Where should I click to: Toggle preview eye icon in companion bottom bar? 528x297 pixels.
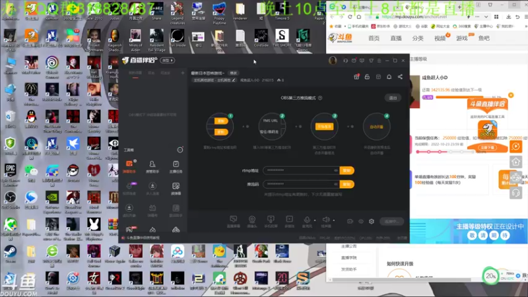360,221
